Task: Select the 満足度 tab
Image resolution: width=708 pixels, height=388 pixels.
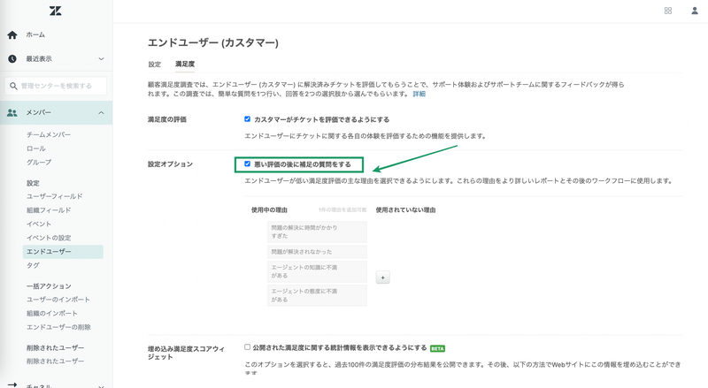Action: (x=185, y=65)
